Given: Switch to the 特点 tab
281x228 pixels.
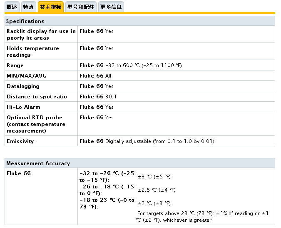Looking at the screenshot, I should coord(28,7).
